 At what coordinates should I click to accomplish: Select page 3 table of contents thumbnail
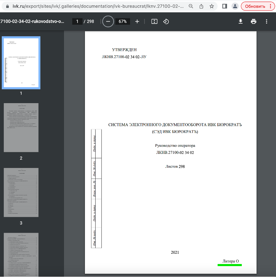(x=21, y=192)
